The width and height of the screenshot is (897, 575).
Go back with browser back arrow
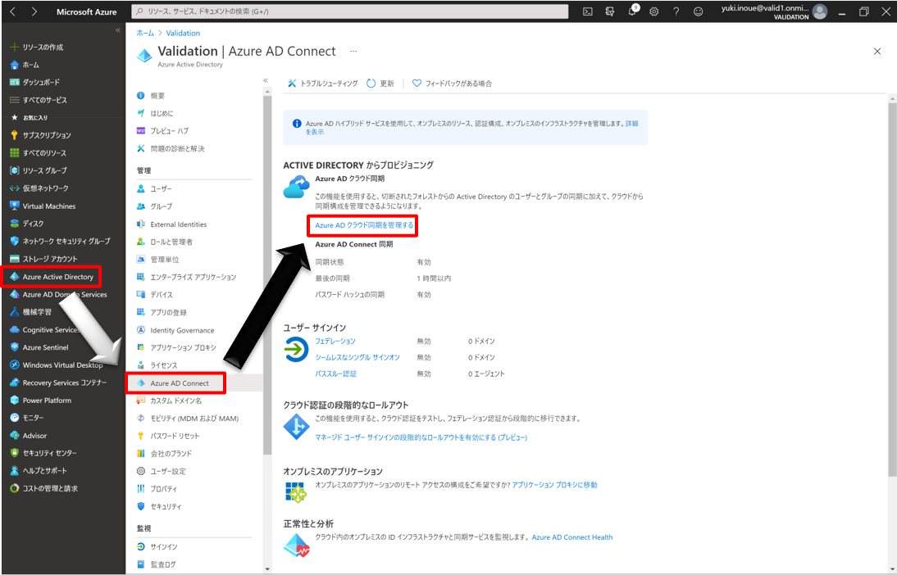click(12, 11)
